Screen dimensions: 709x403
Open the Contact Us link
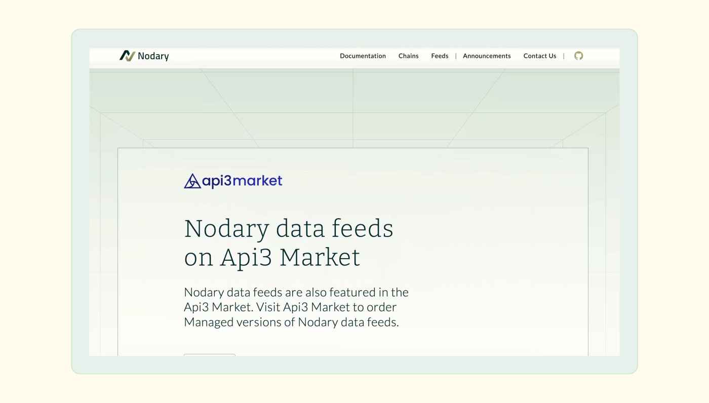click(x=540, y=56)
